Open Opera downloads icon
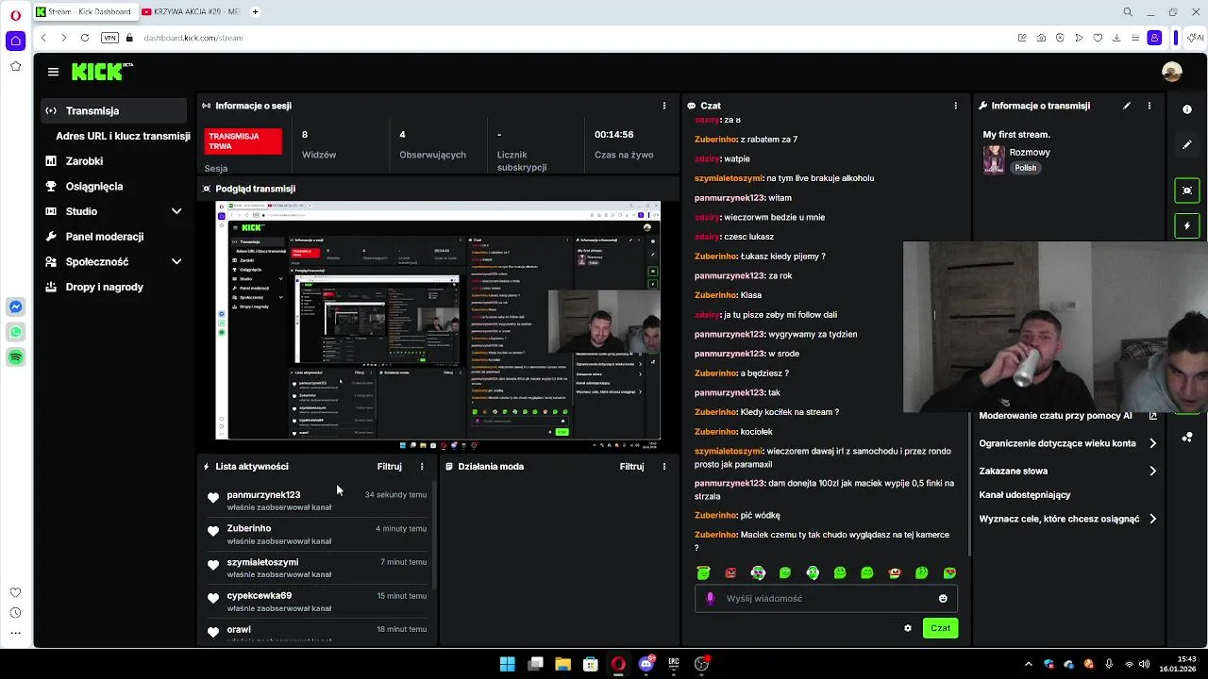 (1116, 38)
